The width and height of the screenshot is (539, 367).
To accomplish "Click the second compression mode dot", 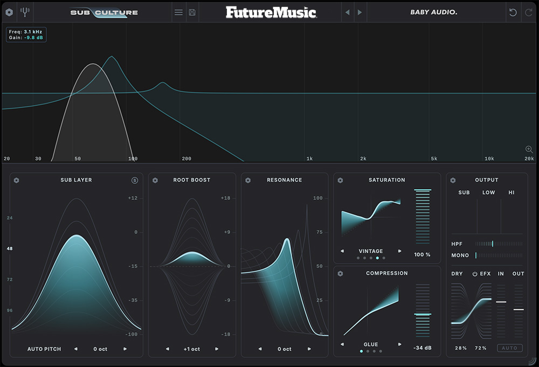I will [x=368, y=351].
